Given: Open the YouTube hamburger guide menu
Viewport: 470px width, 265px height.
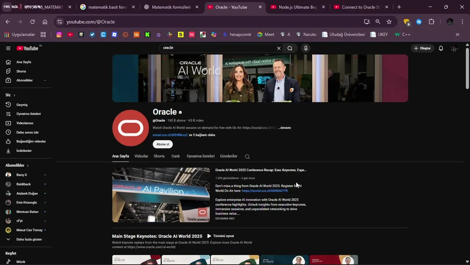Looking at the screenshot, I should [x=8, y=48].
